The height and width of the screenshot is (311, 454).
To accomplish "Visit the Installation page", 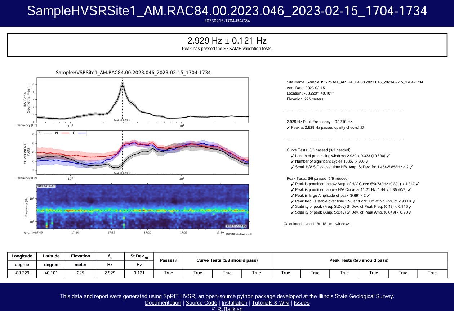I will (x=234, y=303).
